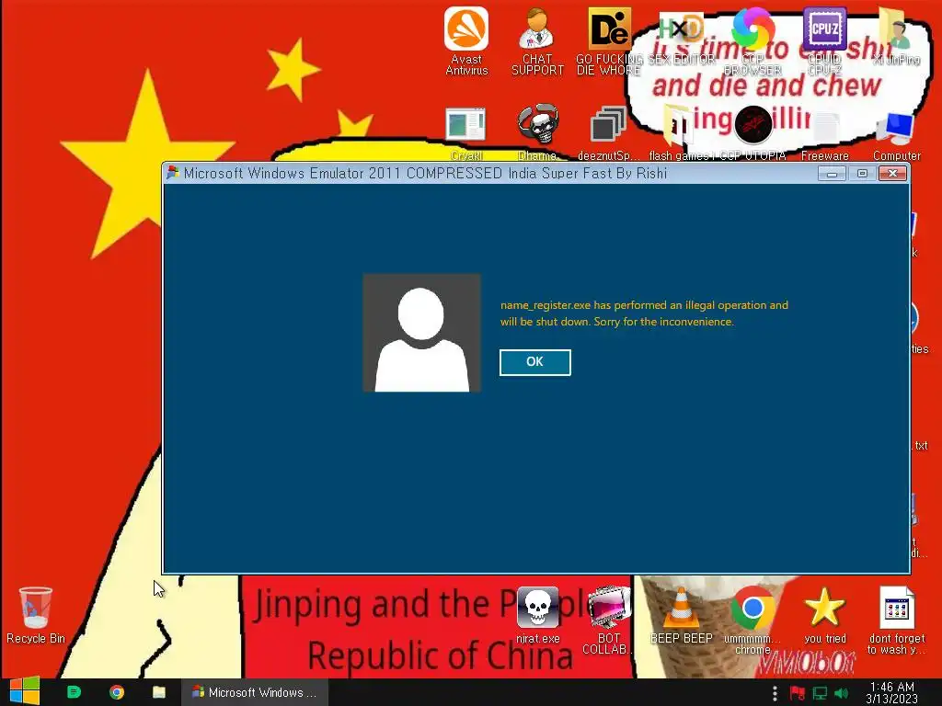Select the user avatar picture in the emulator
942x706 pixels.
tap(421, 333)
